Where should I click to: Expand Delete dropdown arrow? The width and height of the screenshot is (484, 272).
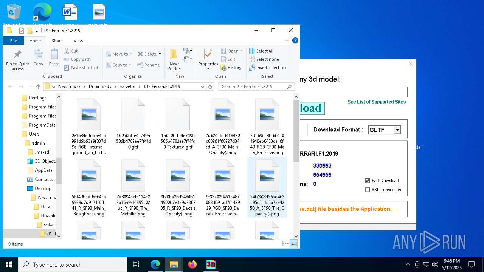(x=160, y=54)
